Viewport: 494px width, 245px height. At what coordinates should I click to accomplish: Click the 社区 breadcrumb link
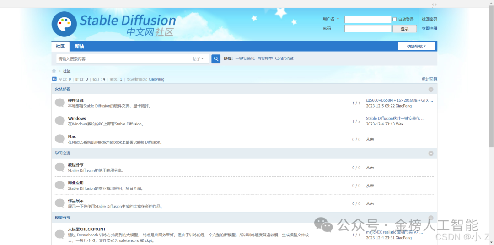[x=66, y=71]
